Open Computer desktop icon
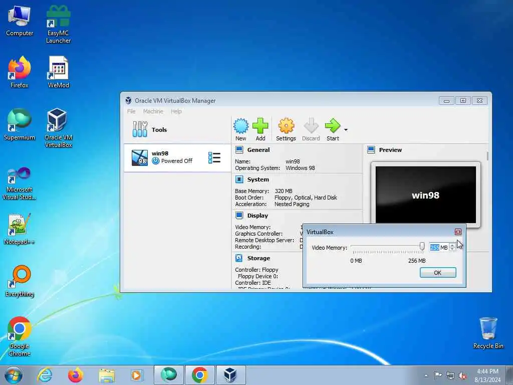This screenshot has width=513, height=385. pyautogui.click(x=20, y=20)
